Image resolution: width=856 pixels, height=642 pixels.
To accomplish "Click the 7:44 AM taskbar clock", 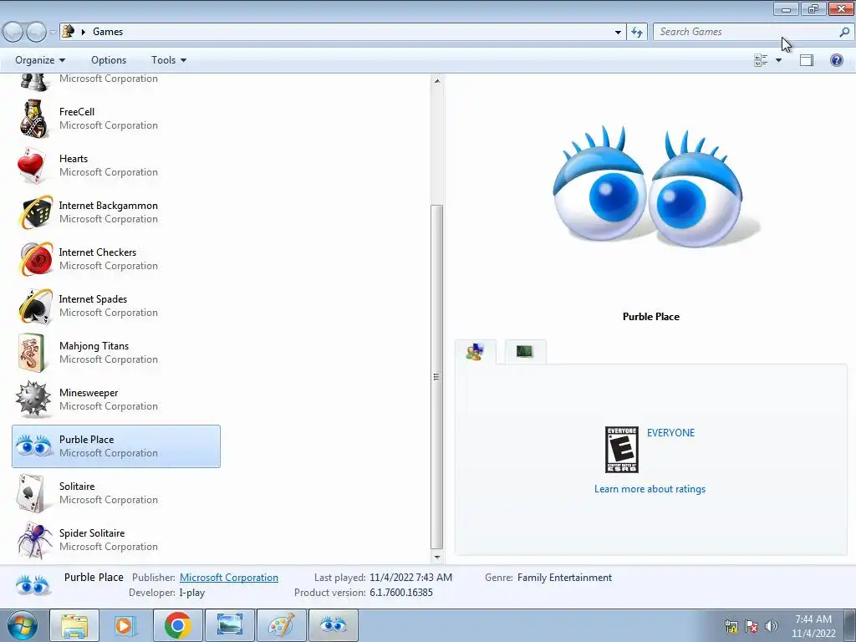I will [x=813, y=619].
